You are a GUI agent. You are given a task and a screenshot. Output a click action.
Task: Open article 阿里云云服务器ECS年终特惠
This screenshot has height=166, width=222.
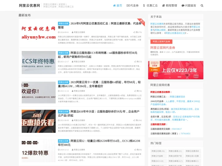tap(97, 55)
